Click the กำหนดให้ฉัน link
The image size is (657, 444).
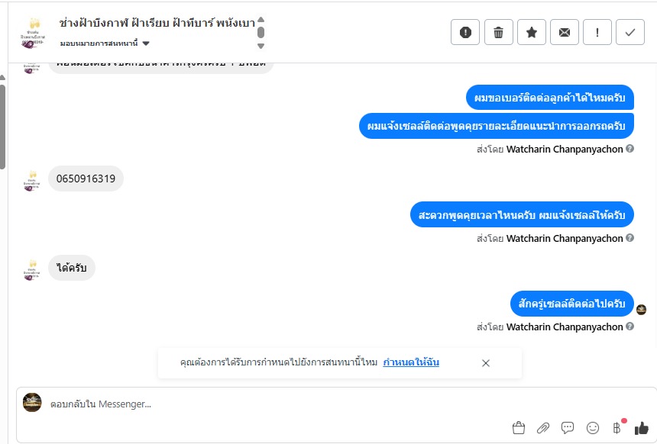(411, 362)
